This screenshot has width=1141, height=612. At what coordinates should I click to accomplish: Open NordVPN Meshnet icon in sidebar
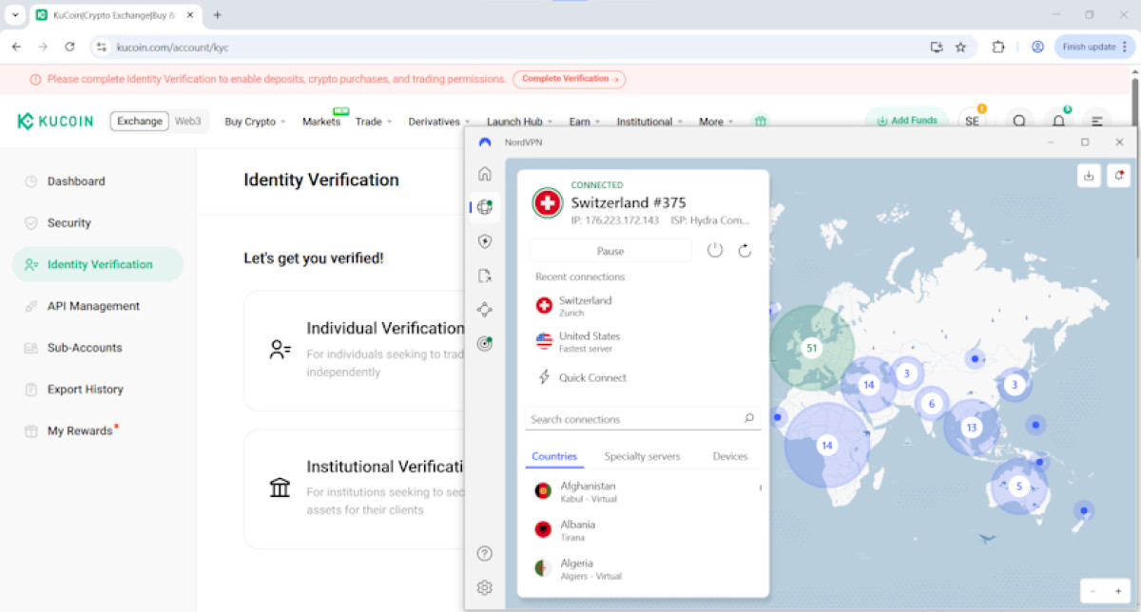point(485,310)
